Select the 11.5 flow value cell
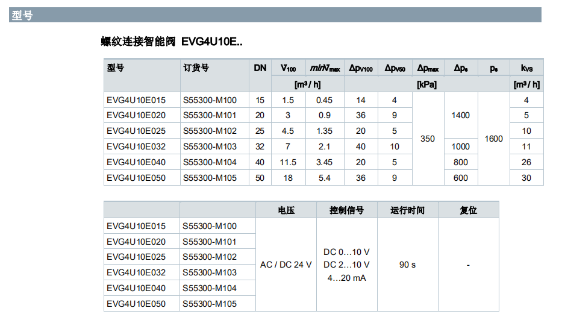Image resolution: width=562 pixels, height=317 pixels. coord(288,162)
